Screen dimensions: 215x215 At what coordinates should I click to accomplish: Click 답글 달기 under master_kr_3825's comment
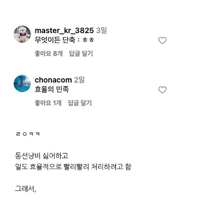(x=81, y=54)
